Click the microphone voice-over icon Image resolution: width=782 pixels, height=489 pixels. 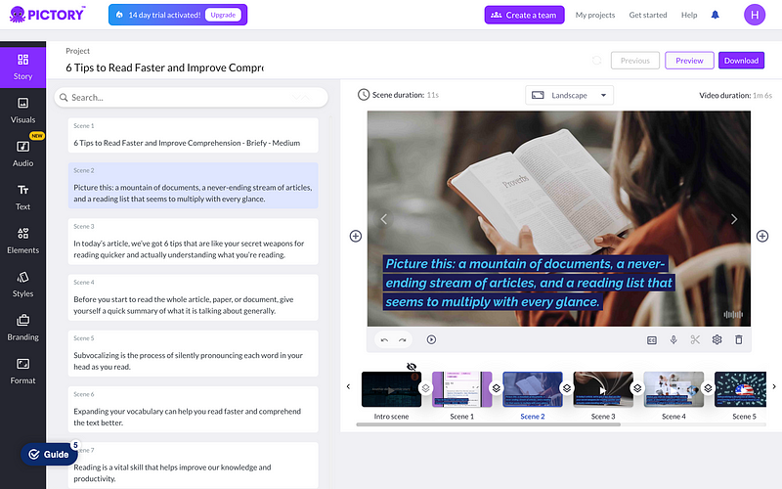click(673, 339)
